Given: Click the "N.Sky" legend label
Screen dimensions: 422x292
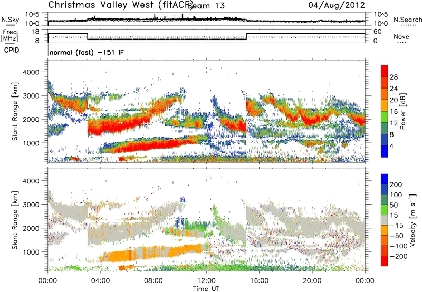Looking at the screenshot, I should click(x=10, y=20).
